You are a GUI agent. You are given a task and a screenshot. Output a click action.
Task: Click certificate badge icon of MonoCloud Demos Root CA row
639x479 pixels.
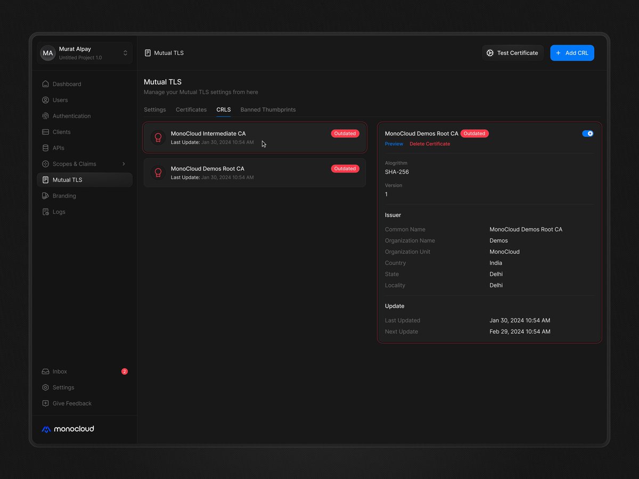[158, 172]
